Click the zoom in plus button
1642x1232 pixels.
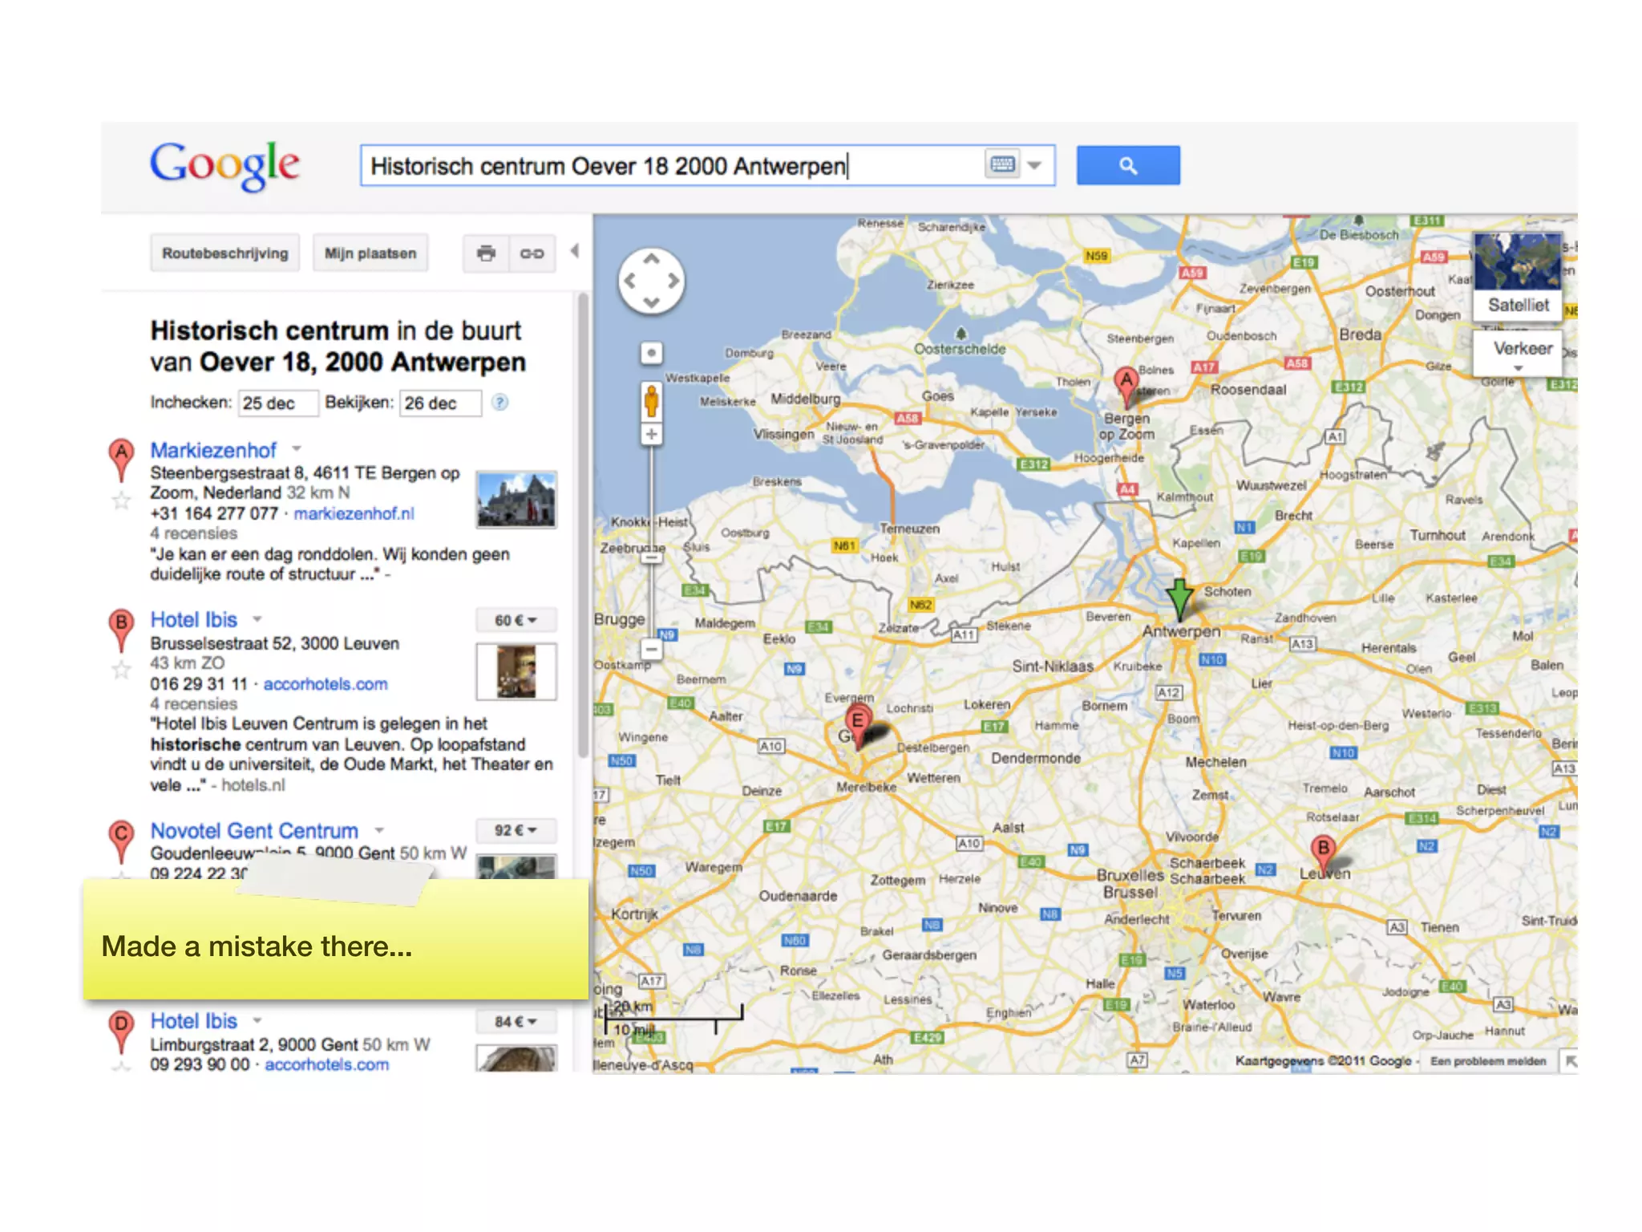tap(652, 434)
